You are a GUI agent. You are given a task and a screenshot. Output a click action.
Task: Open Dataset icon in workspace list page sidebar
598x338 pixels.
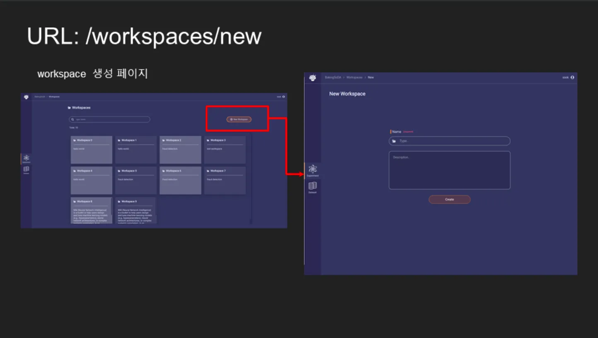[x=26, y=169]
